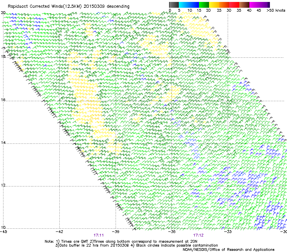Click the yellow 20-25 knots legend swatch
Screen dimensions: 287x252
pos(214,5)
